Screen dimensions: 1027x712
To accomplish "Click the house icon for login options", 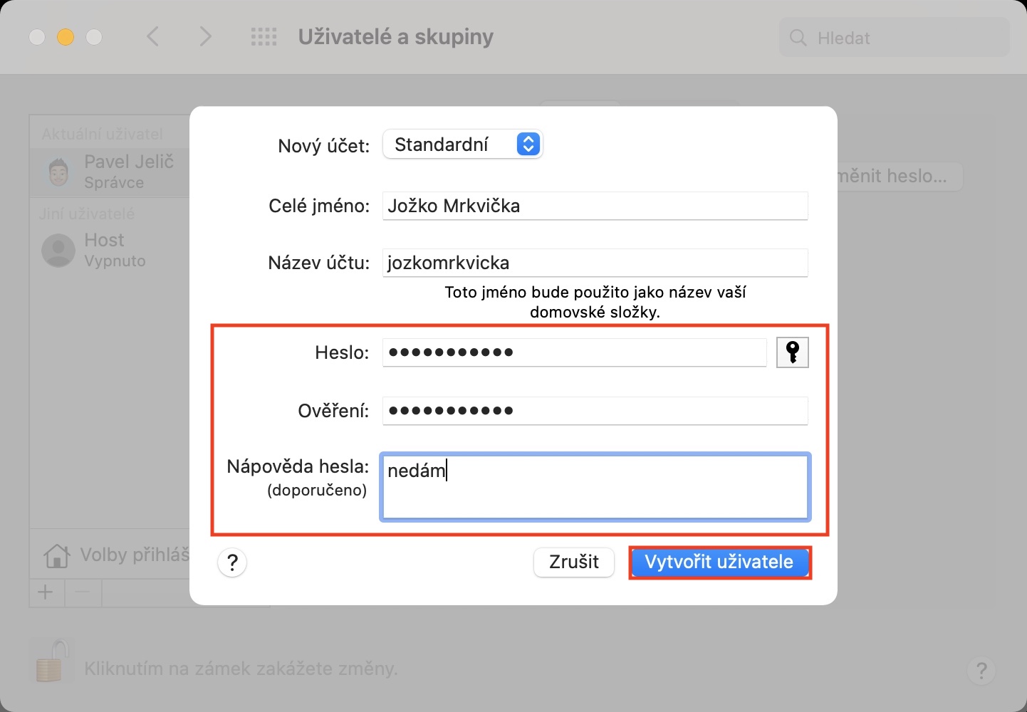I will coord(57,555).
